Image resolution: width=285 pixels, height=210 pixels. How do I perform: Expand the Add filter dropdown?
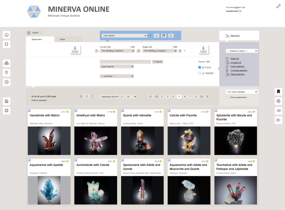pos(117,76)
